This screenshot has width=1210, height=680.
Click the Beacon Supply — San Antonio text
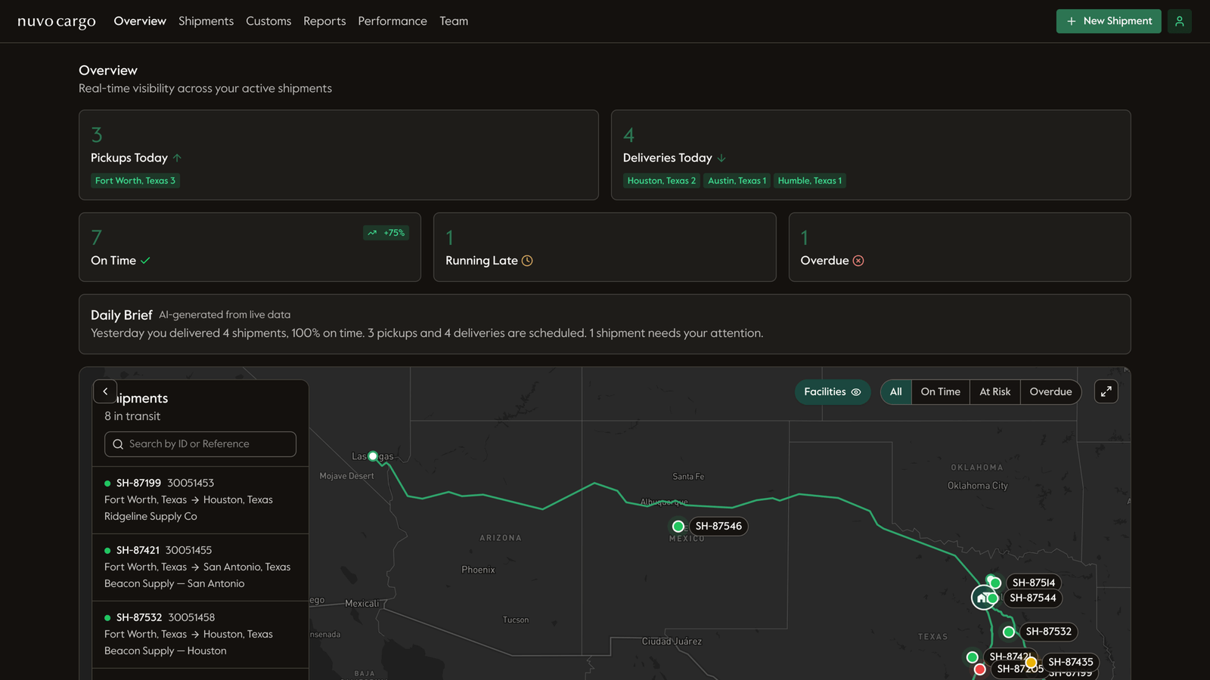click(175, 584)
